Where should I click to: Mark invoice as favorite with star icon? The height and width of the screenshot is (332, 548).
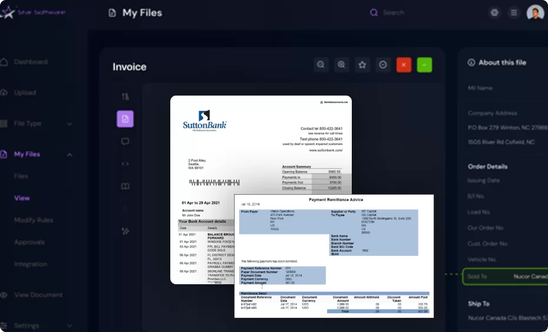(x=362, y=65)
